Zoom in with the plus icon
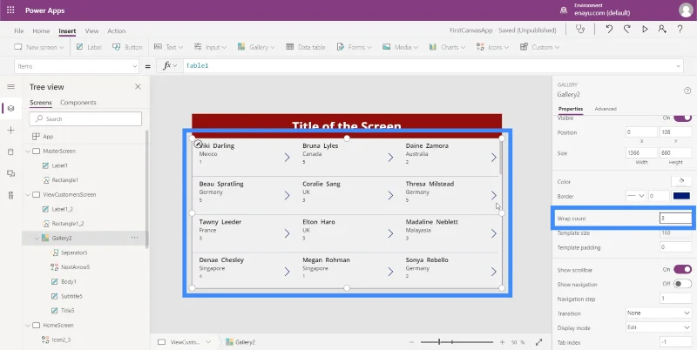697x350 pixels. pyautogui.click(x=503, y=342)
